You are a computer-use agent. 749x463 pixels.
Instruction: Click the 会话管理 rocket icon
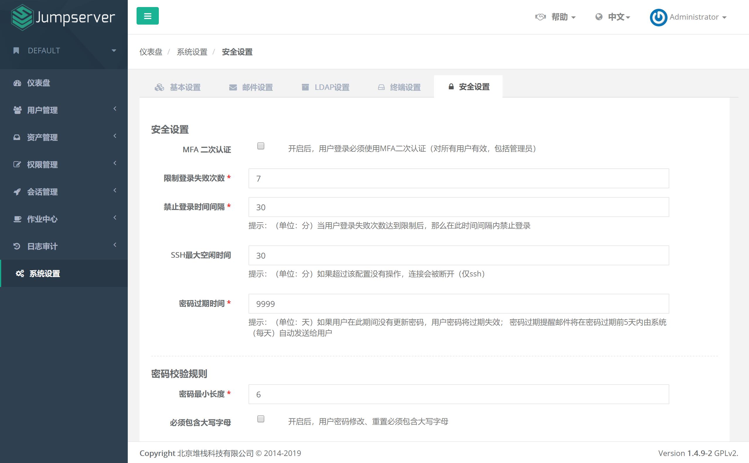[x=17, y=192]
